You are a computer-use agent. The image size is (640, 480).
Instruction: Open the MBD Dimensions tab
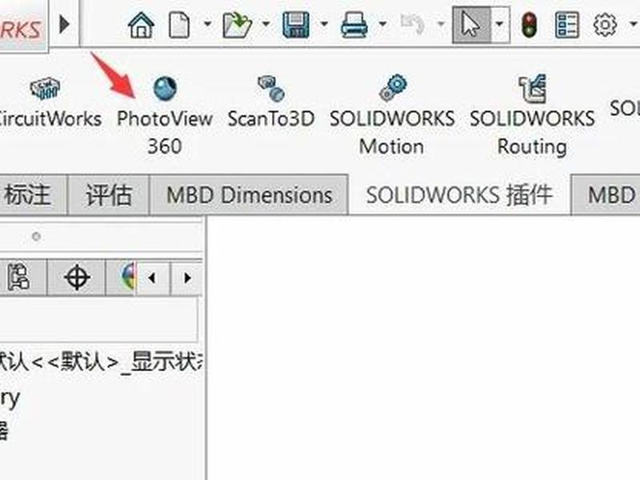(x=249, y=194)
